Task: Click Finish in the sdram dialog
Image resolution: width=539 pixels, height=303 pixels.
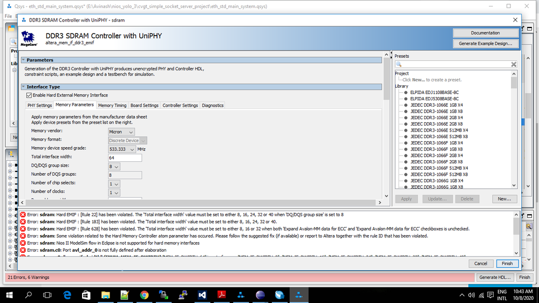Action: (x=507, y=264)
